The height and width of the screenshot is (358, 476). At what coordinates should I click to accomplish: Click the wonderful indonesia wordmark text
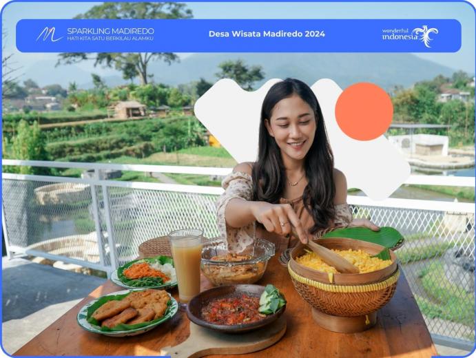pos(400,34)
